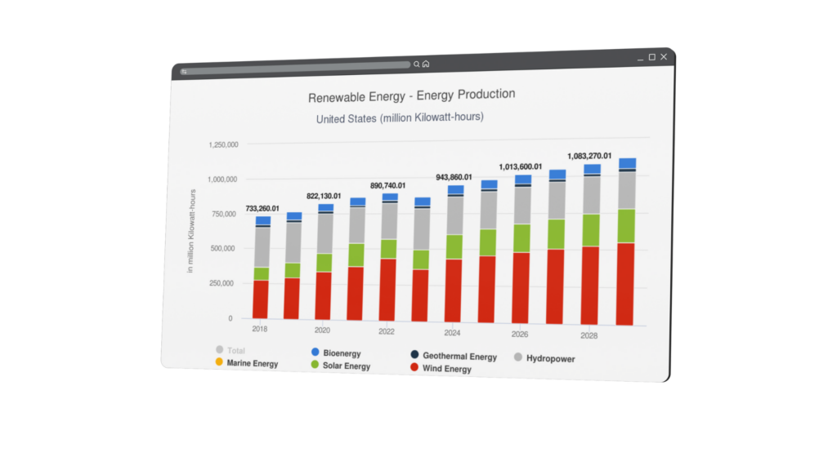Screen dimensions: 837x470
Task: Click the red Wind Energy legend dot
Action: coord(414,366)
